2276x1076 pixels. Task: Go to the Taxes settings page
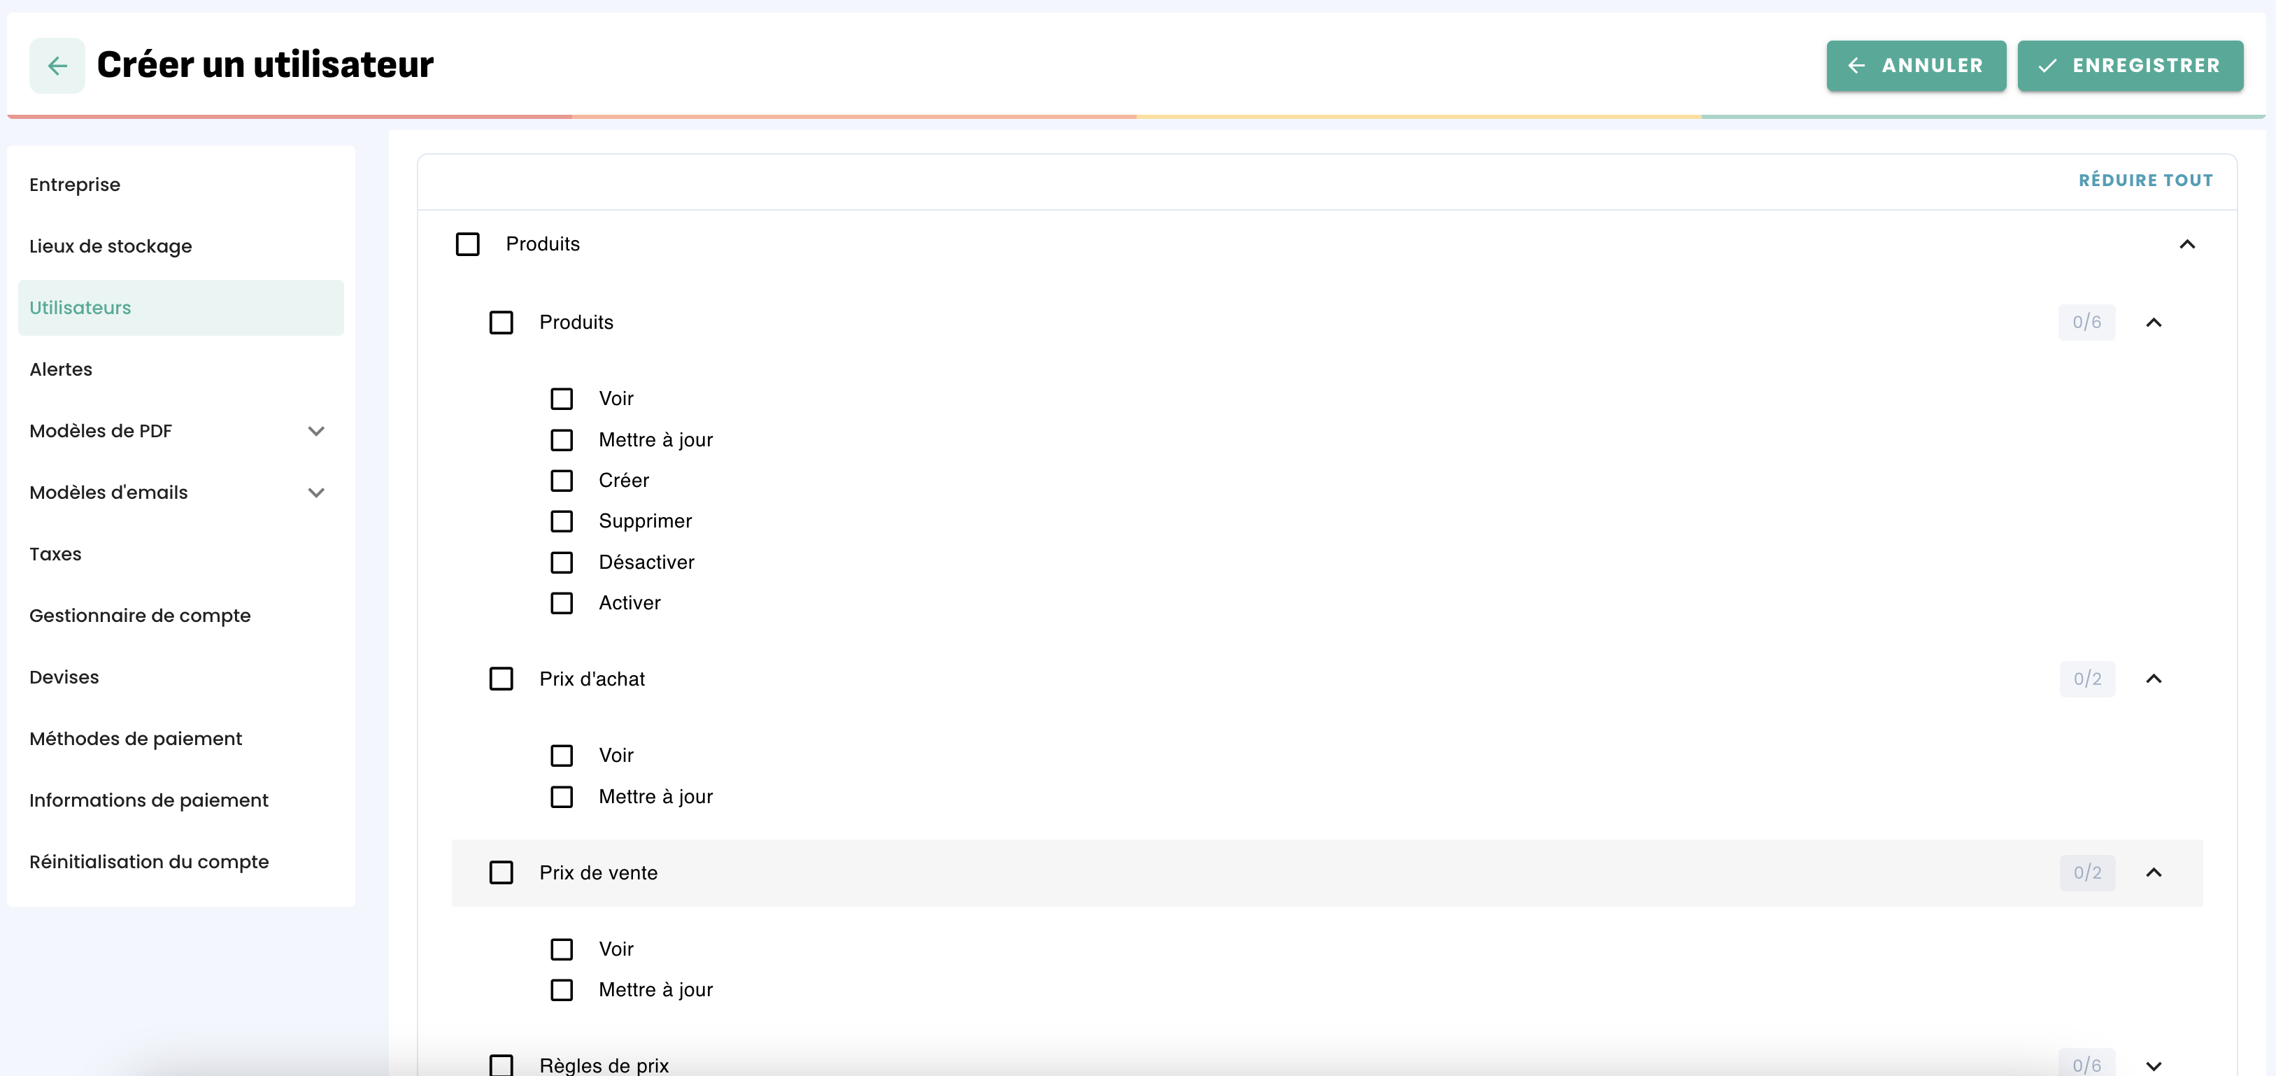[x=55, y=554]
